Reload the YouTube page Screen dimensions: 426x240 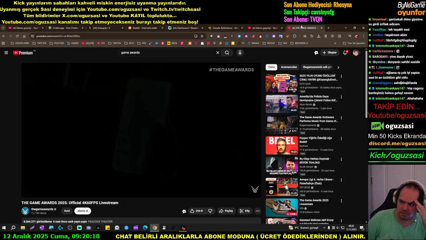tap(17, 36)
